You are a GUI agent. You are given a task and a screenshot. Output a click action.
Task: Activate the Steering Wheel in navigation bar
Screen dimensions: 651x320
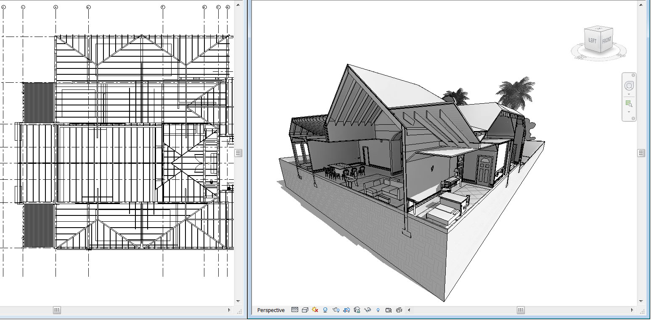point(629,86)
